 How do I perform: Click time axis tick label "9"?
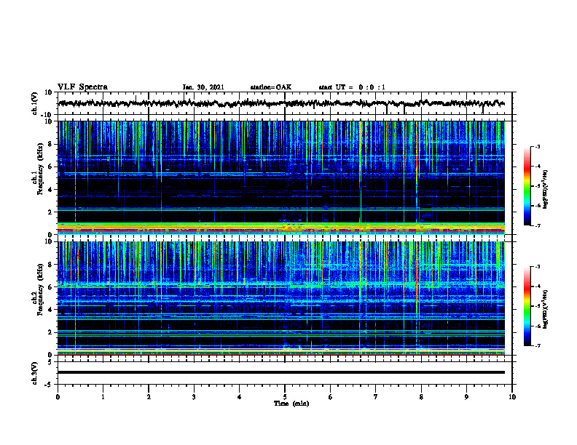click(x=466, y=397)
